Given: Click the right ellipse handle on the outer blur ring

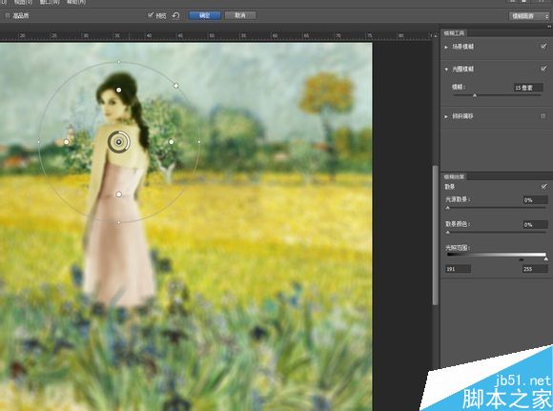Looking at the screenshot, I should click(x=199, y=142).
